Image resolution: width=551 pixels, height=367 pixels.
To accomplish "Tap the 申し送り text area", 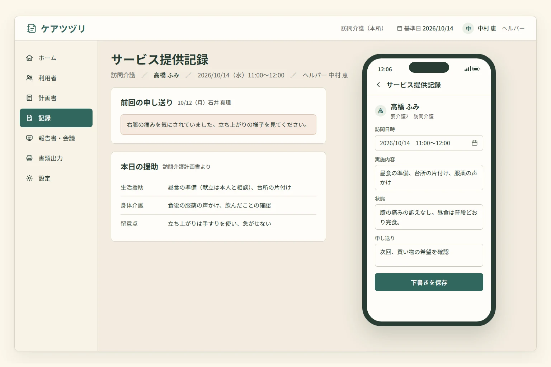I will [429, 255].
